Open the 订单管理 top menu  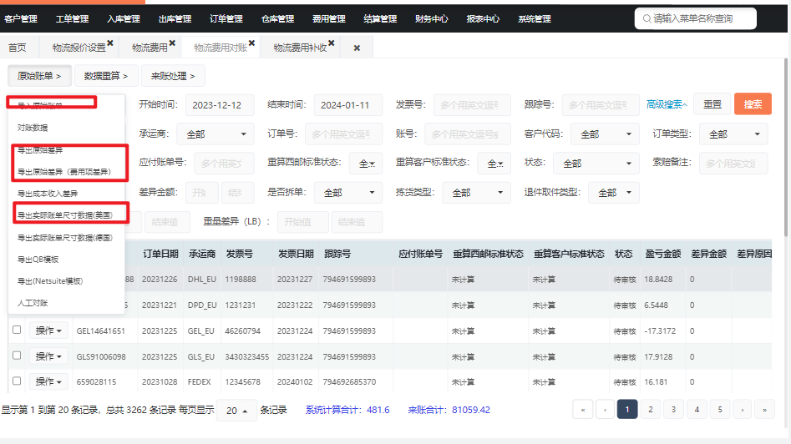[226, 18]
